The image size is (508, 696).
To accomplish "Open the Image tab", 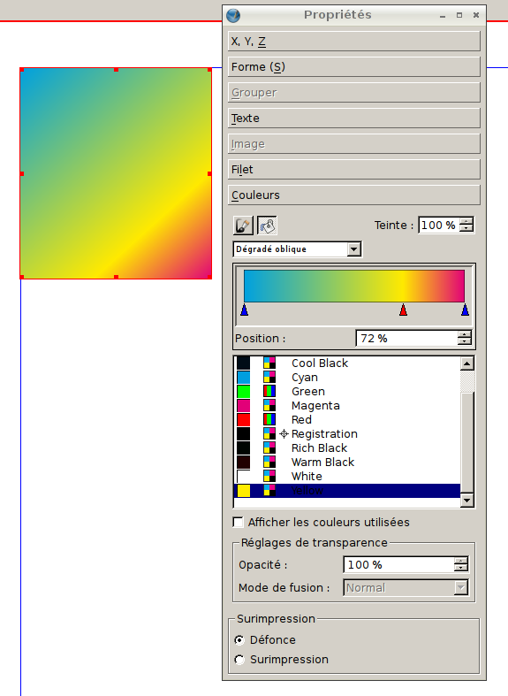I will tap(354, 144).
